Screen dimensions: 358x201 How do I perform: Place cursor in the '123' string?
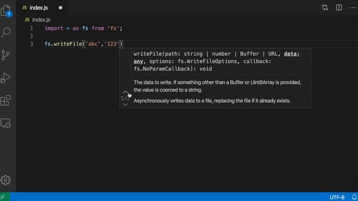coord(112,44)
